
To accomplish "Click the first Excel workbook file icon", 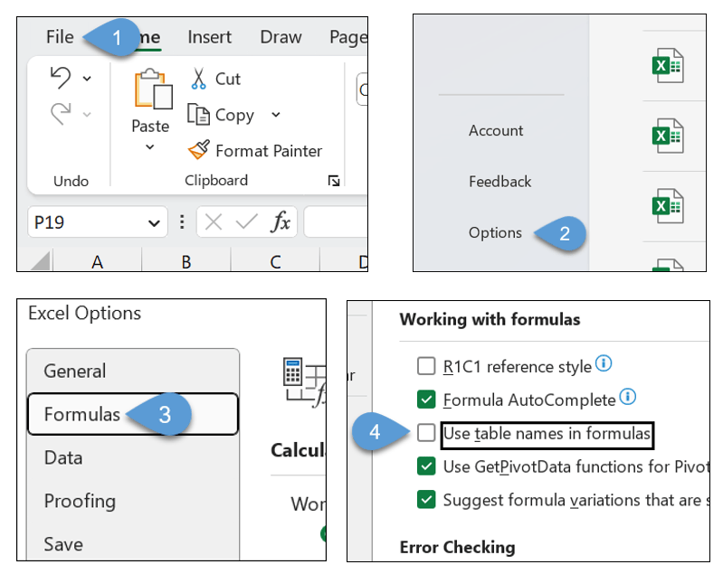I will (x=668, y=66).
